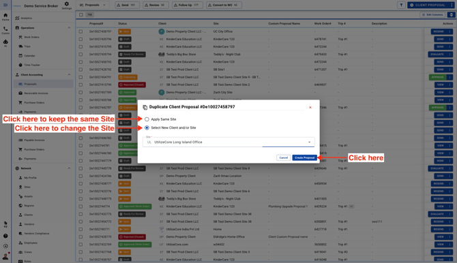Click the My Profile sidebar icon

pyautogui.click(x=20, y=178)
